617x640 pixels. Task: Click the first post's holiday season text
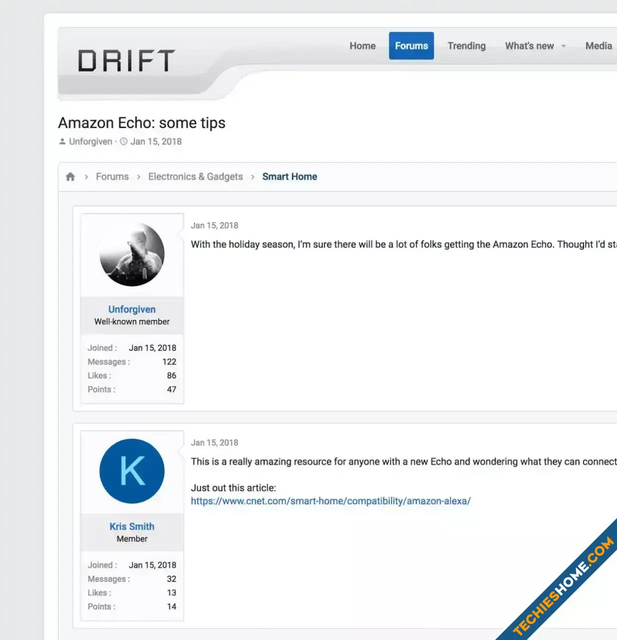click(x=404, y=244)
